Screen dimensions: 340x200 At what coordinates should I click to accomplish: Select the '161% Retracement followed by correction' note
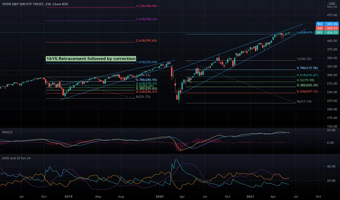click(x=91, y=59)
